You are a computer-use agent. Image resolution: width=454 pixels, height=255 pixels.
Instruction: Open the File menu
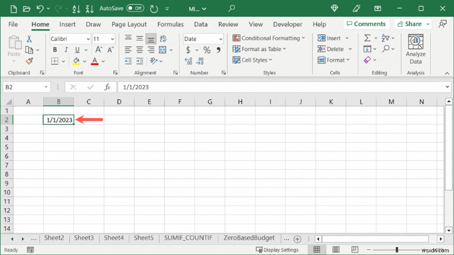click(x=13, y=24)
